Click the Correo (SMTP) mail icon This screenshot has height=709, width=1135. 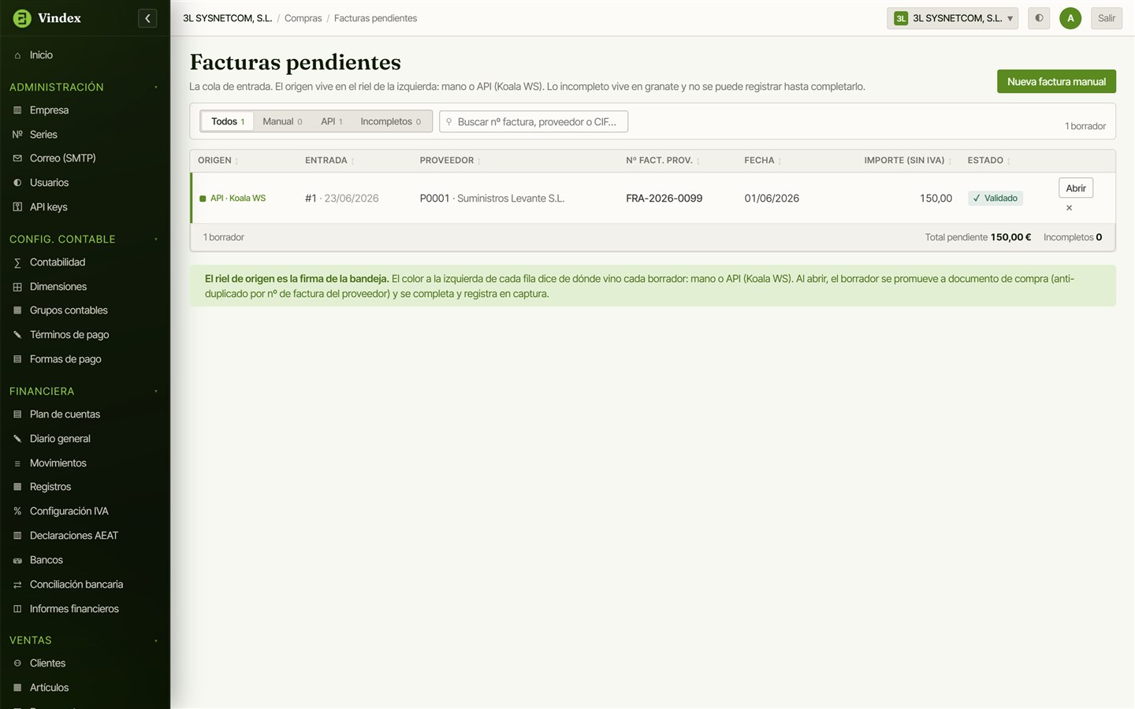tap(17, 158)
